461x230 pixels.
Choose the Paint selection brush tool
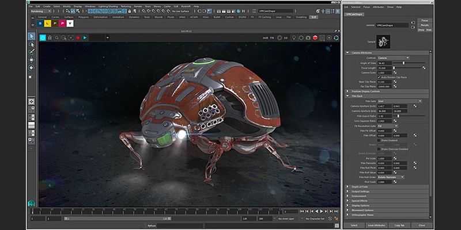32,52
